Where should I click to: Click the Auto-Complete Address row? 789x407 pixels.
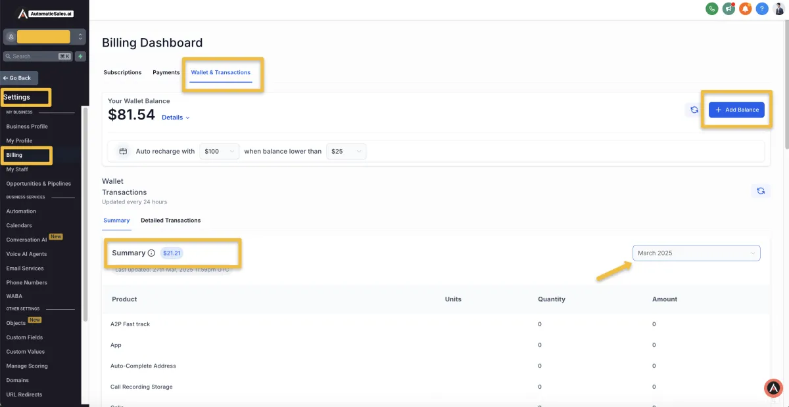point(435,366)
